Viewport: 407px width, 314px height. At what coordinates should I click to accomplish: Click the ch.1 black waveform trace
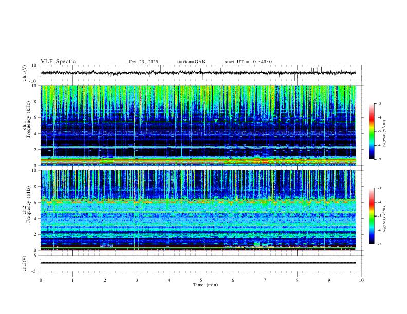tap(198, 73)
